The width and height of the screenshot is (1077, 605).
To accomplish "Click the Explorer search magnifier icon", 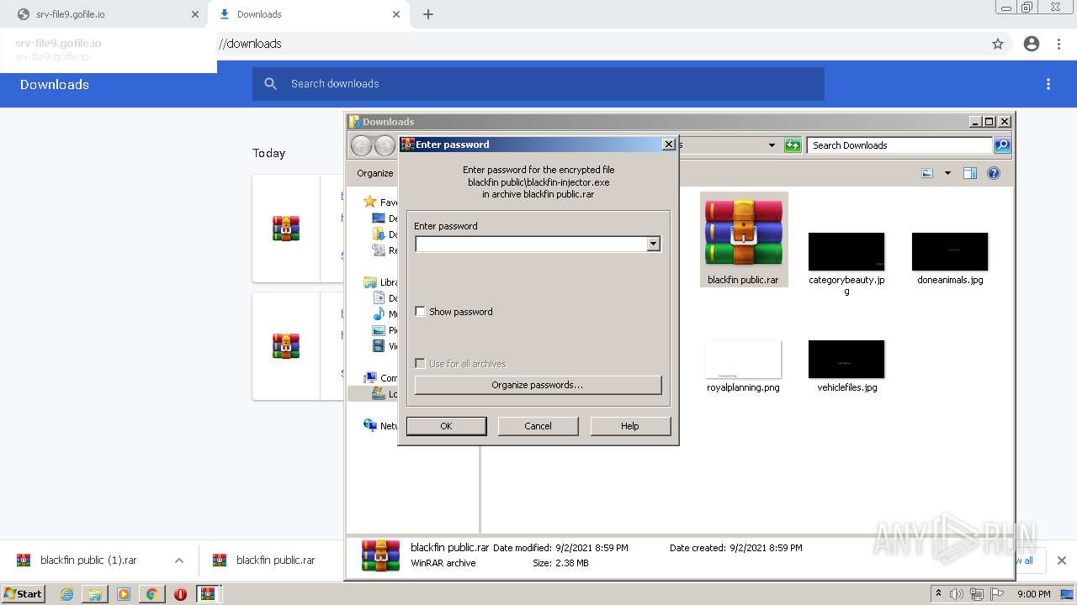I will 1002,145.
